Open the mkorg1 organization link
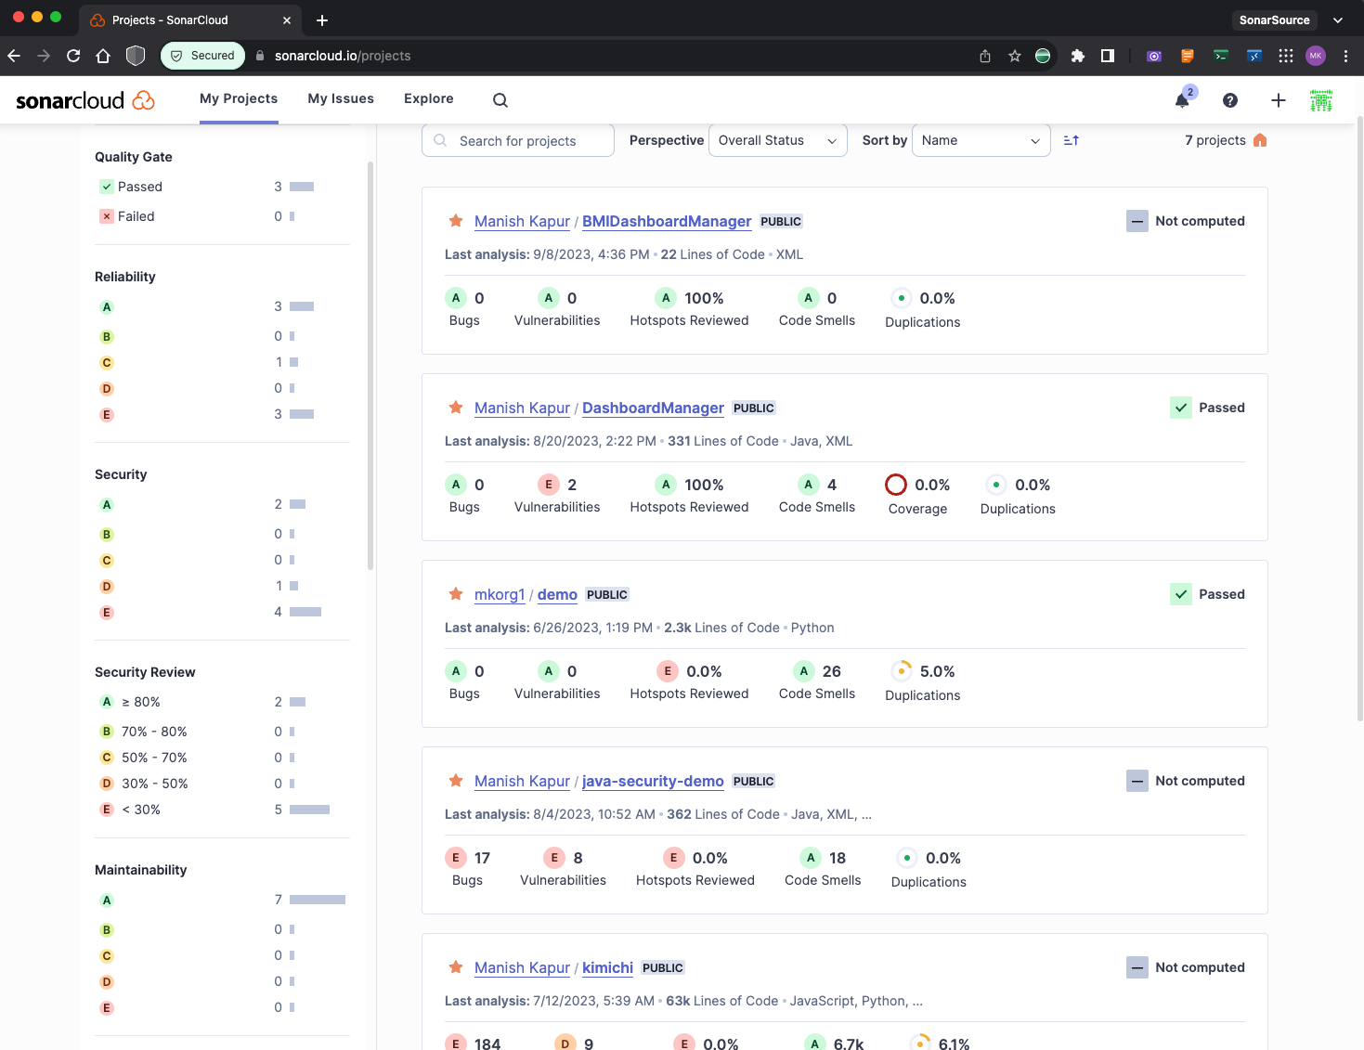Screen dimensions: 1364x1050 coord(500,594)
